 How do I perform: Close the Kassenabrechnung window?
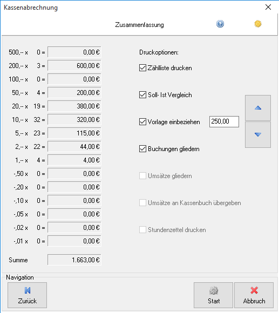268,7
